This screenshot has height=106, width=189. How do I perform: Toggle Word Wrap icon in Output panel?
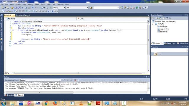[x=79, y=80]
